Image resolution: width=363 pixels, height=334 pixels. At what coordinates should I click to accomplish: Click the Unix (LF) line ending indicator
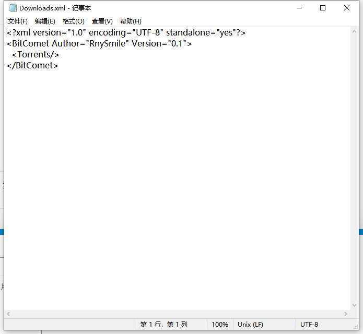(x=250, y=325)
